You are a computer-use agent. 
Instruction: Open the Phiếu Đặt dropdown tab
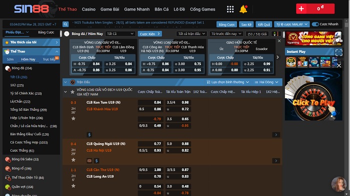click(x=17, y=32)
